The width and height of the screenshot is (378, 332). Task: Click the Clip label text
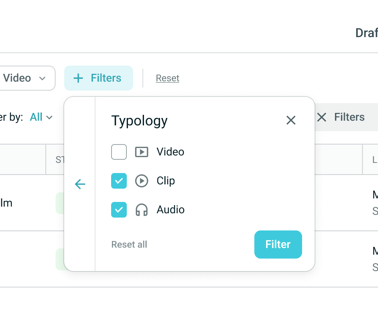(166, 181)
